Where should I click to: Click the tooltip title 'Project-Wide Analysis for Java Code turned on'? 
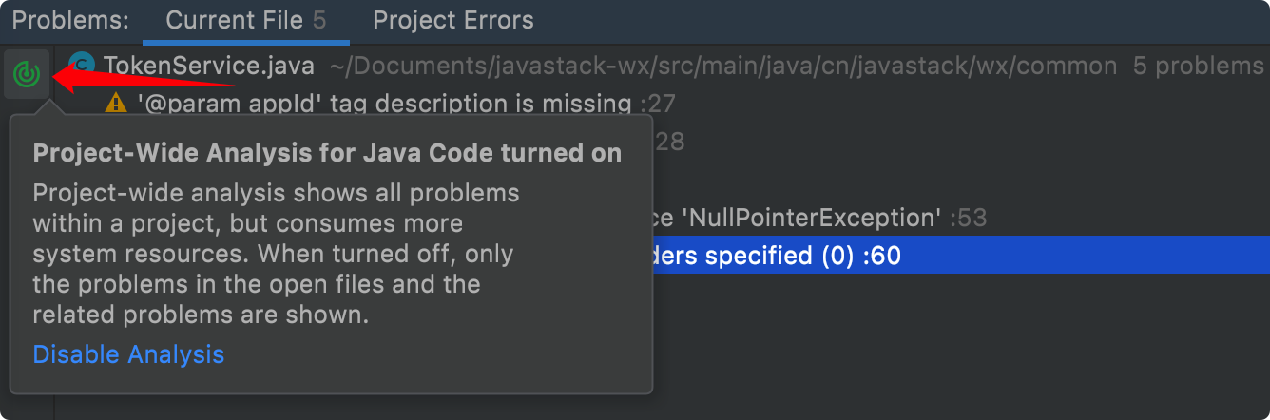coord(328,153)
